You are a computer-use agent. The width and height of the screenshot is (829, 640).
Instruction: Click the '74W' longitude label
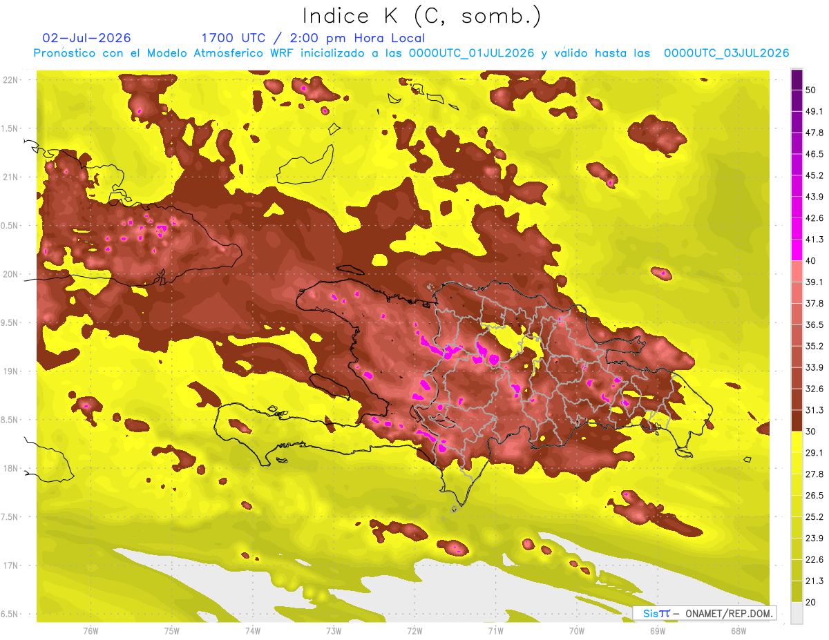(253, 630)
